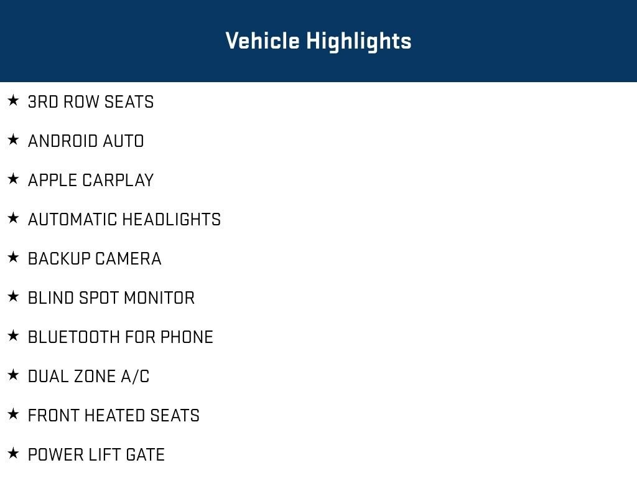637x478 pixels.
Task: Click the star icon beside AUTOMATIC HEADLIGHTS
Action: 13,218
